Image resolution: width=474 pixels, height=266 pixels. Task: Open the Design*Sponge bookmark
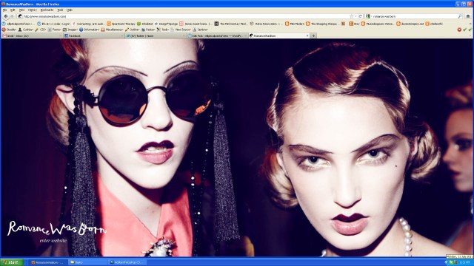click(x=166, y=24)
